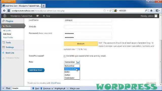Choose Administrator from role list

coord(72,69)
